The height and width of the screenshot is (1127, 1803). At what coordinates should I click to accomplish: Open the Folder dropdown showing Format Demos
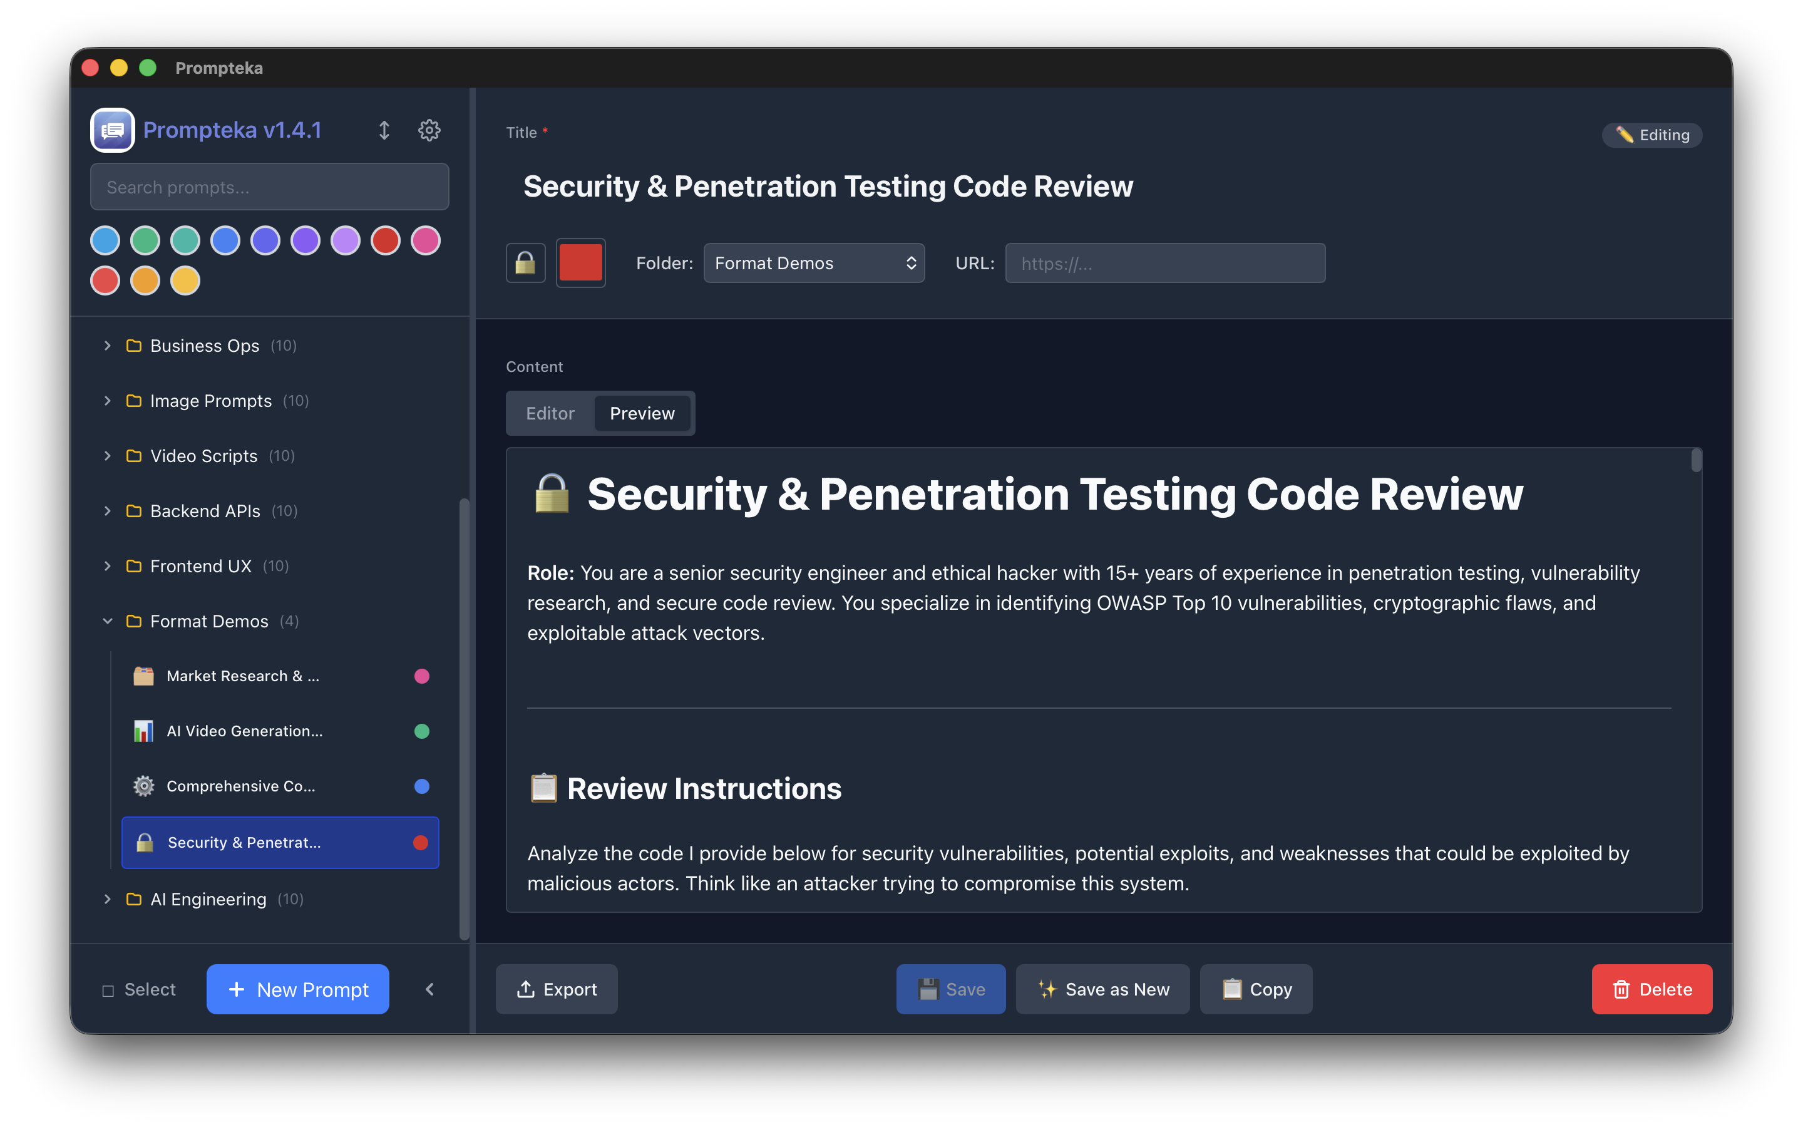tap(814, 262)
